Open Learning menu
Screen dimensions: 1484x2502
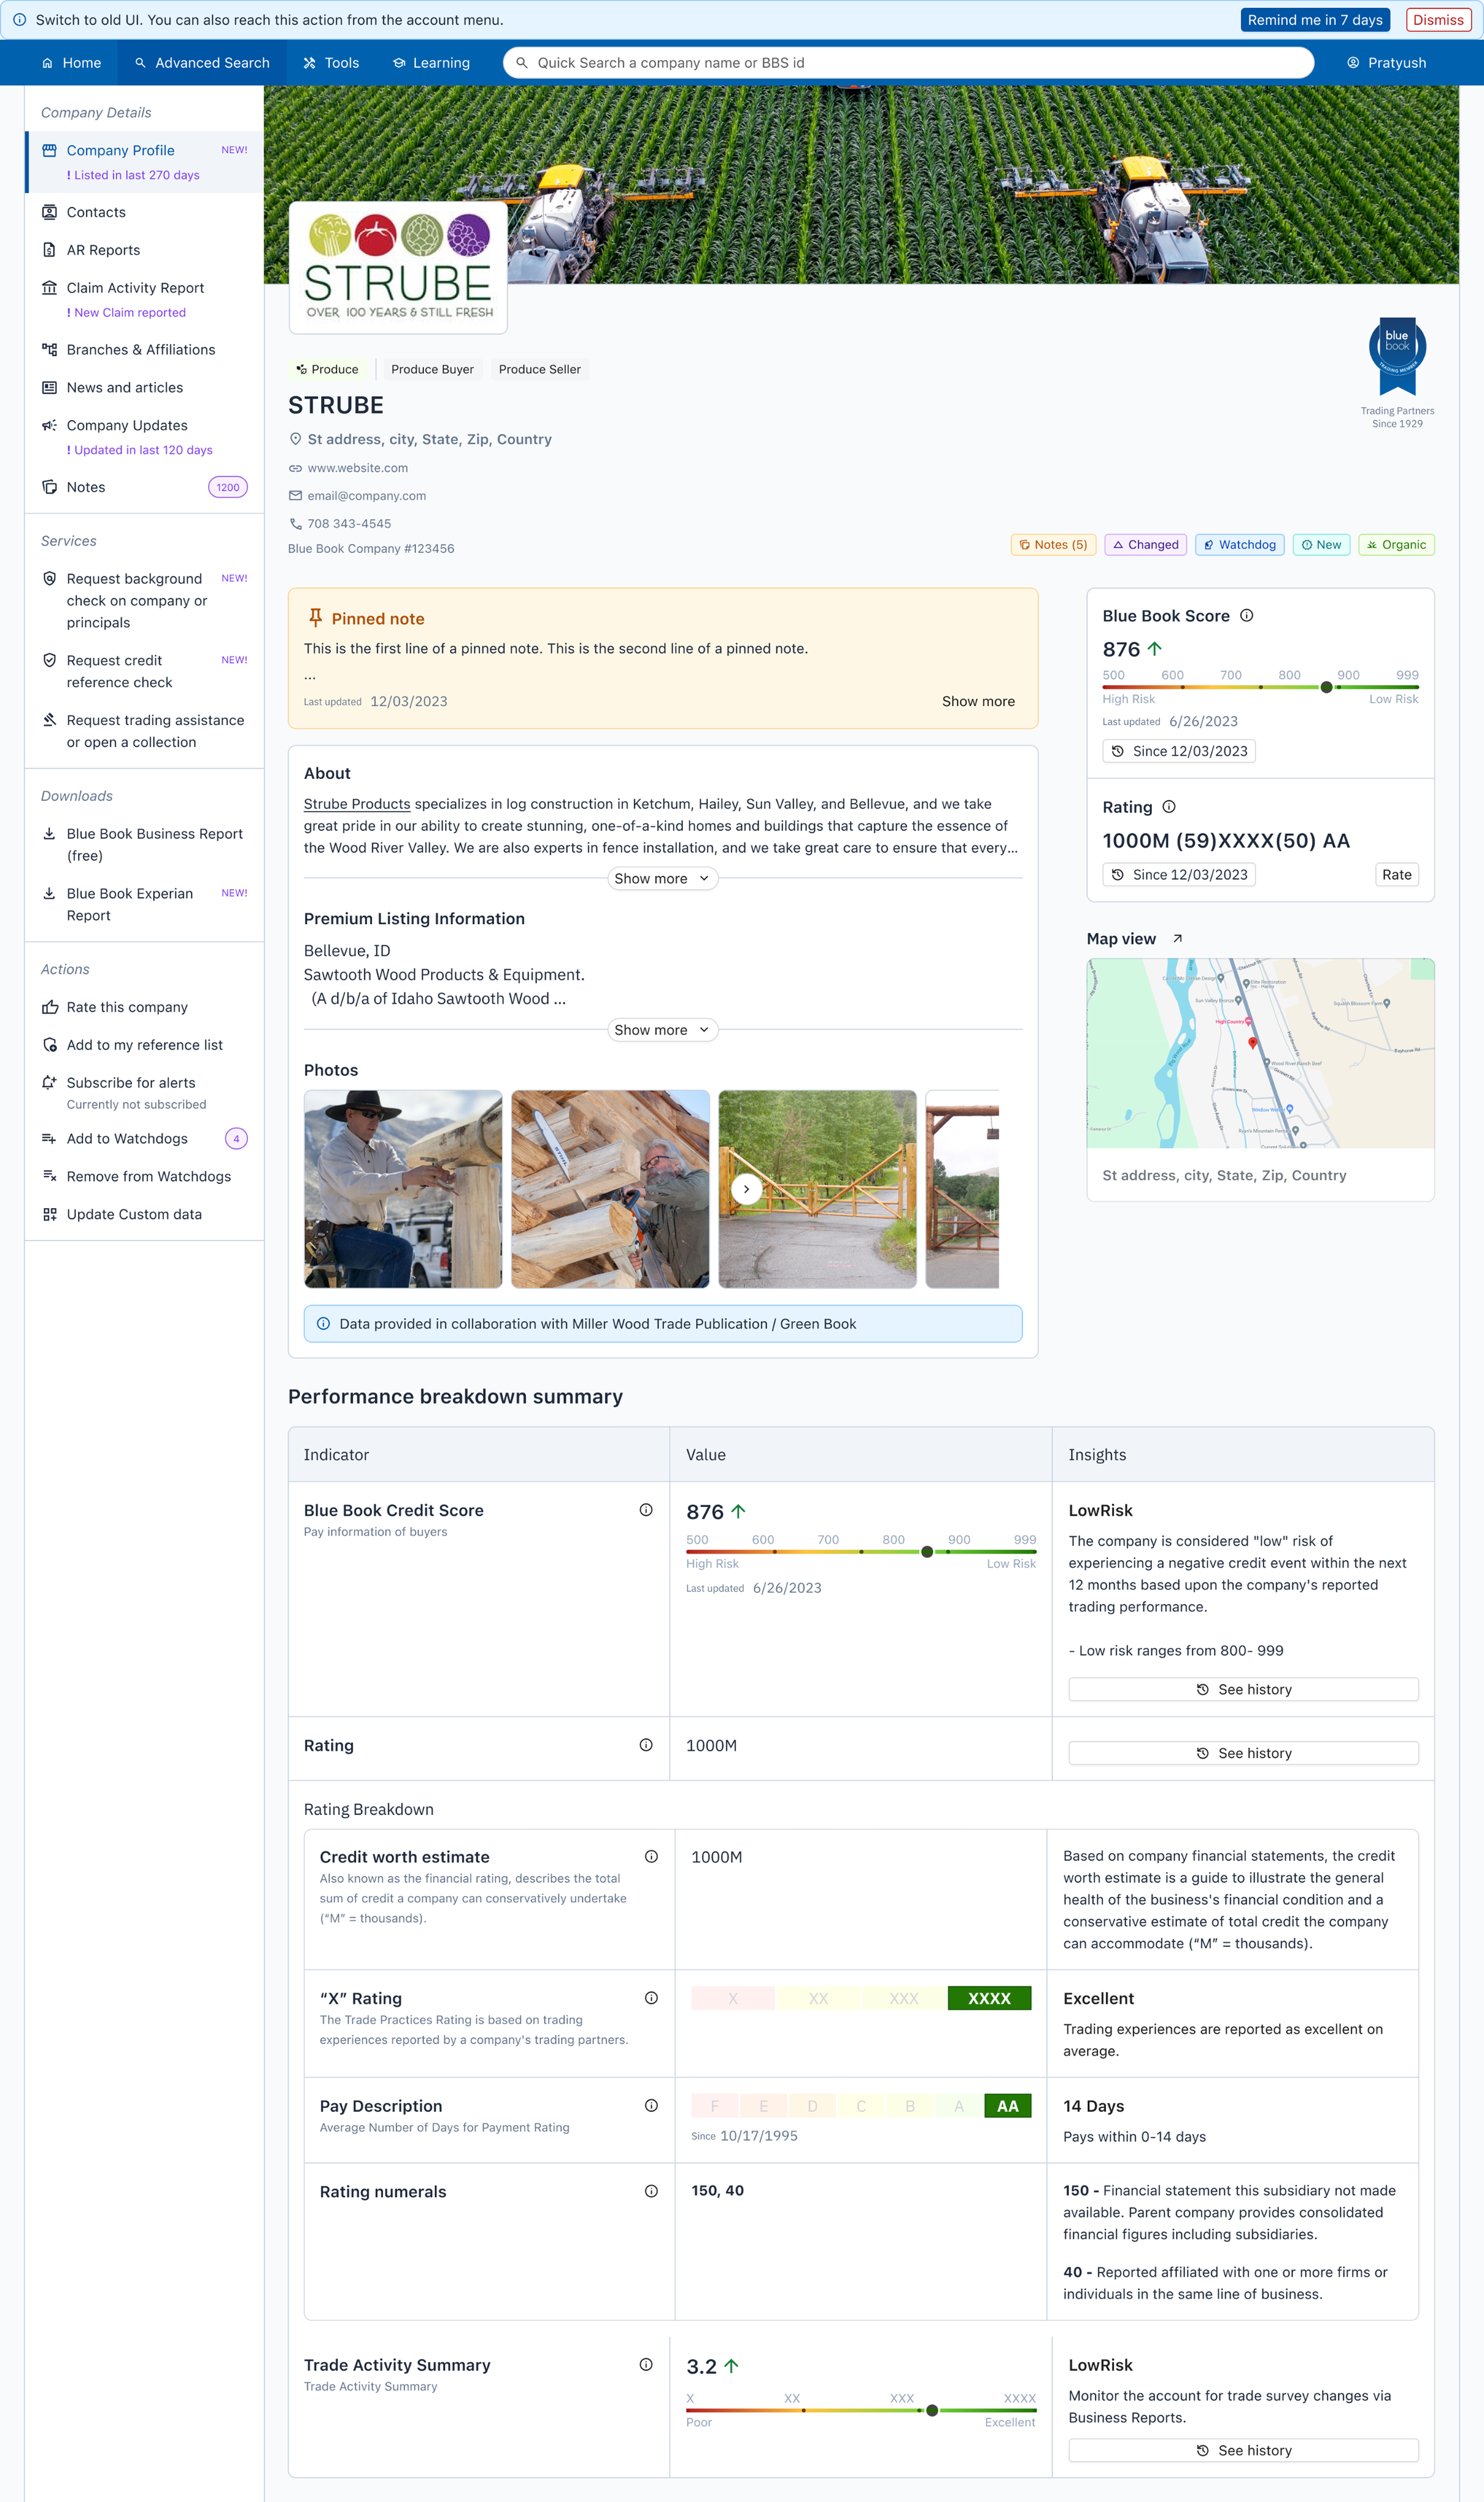pyautogui.click(x=431, y=63)
